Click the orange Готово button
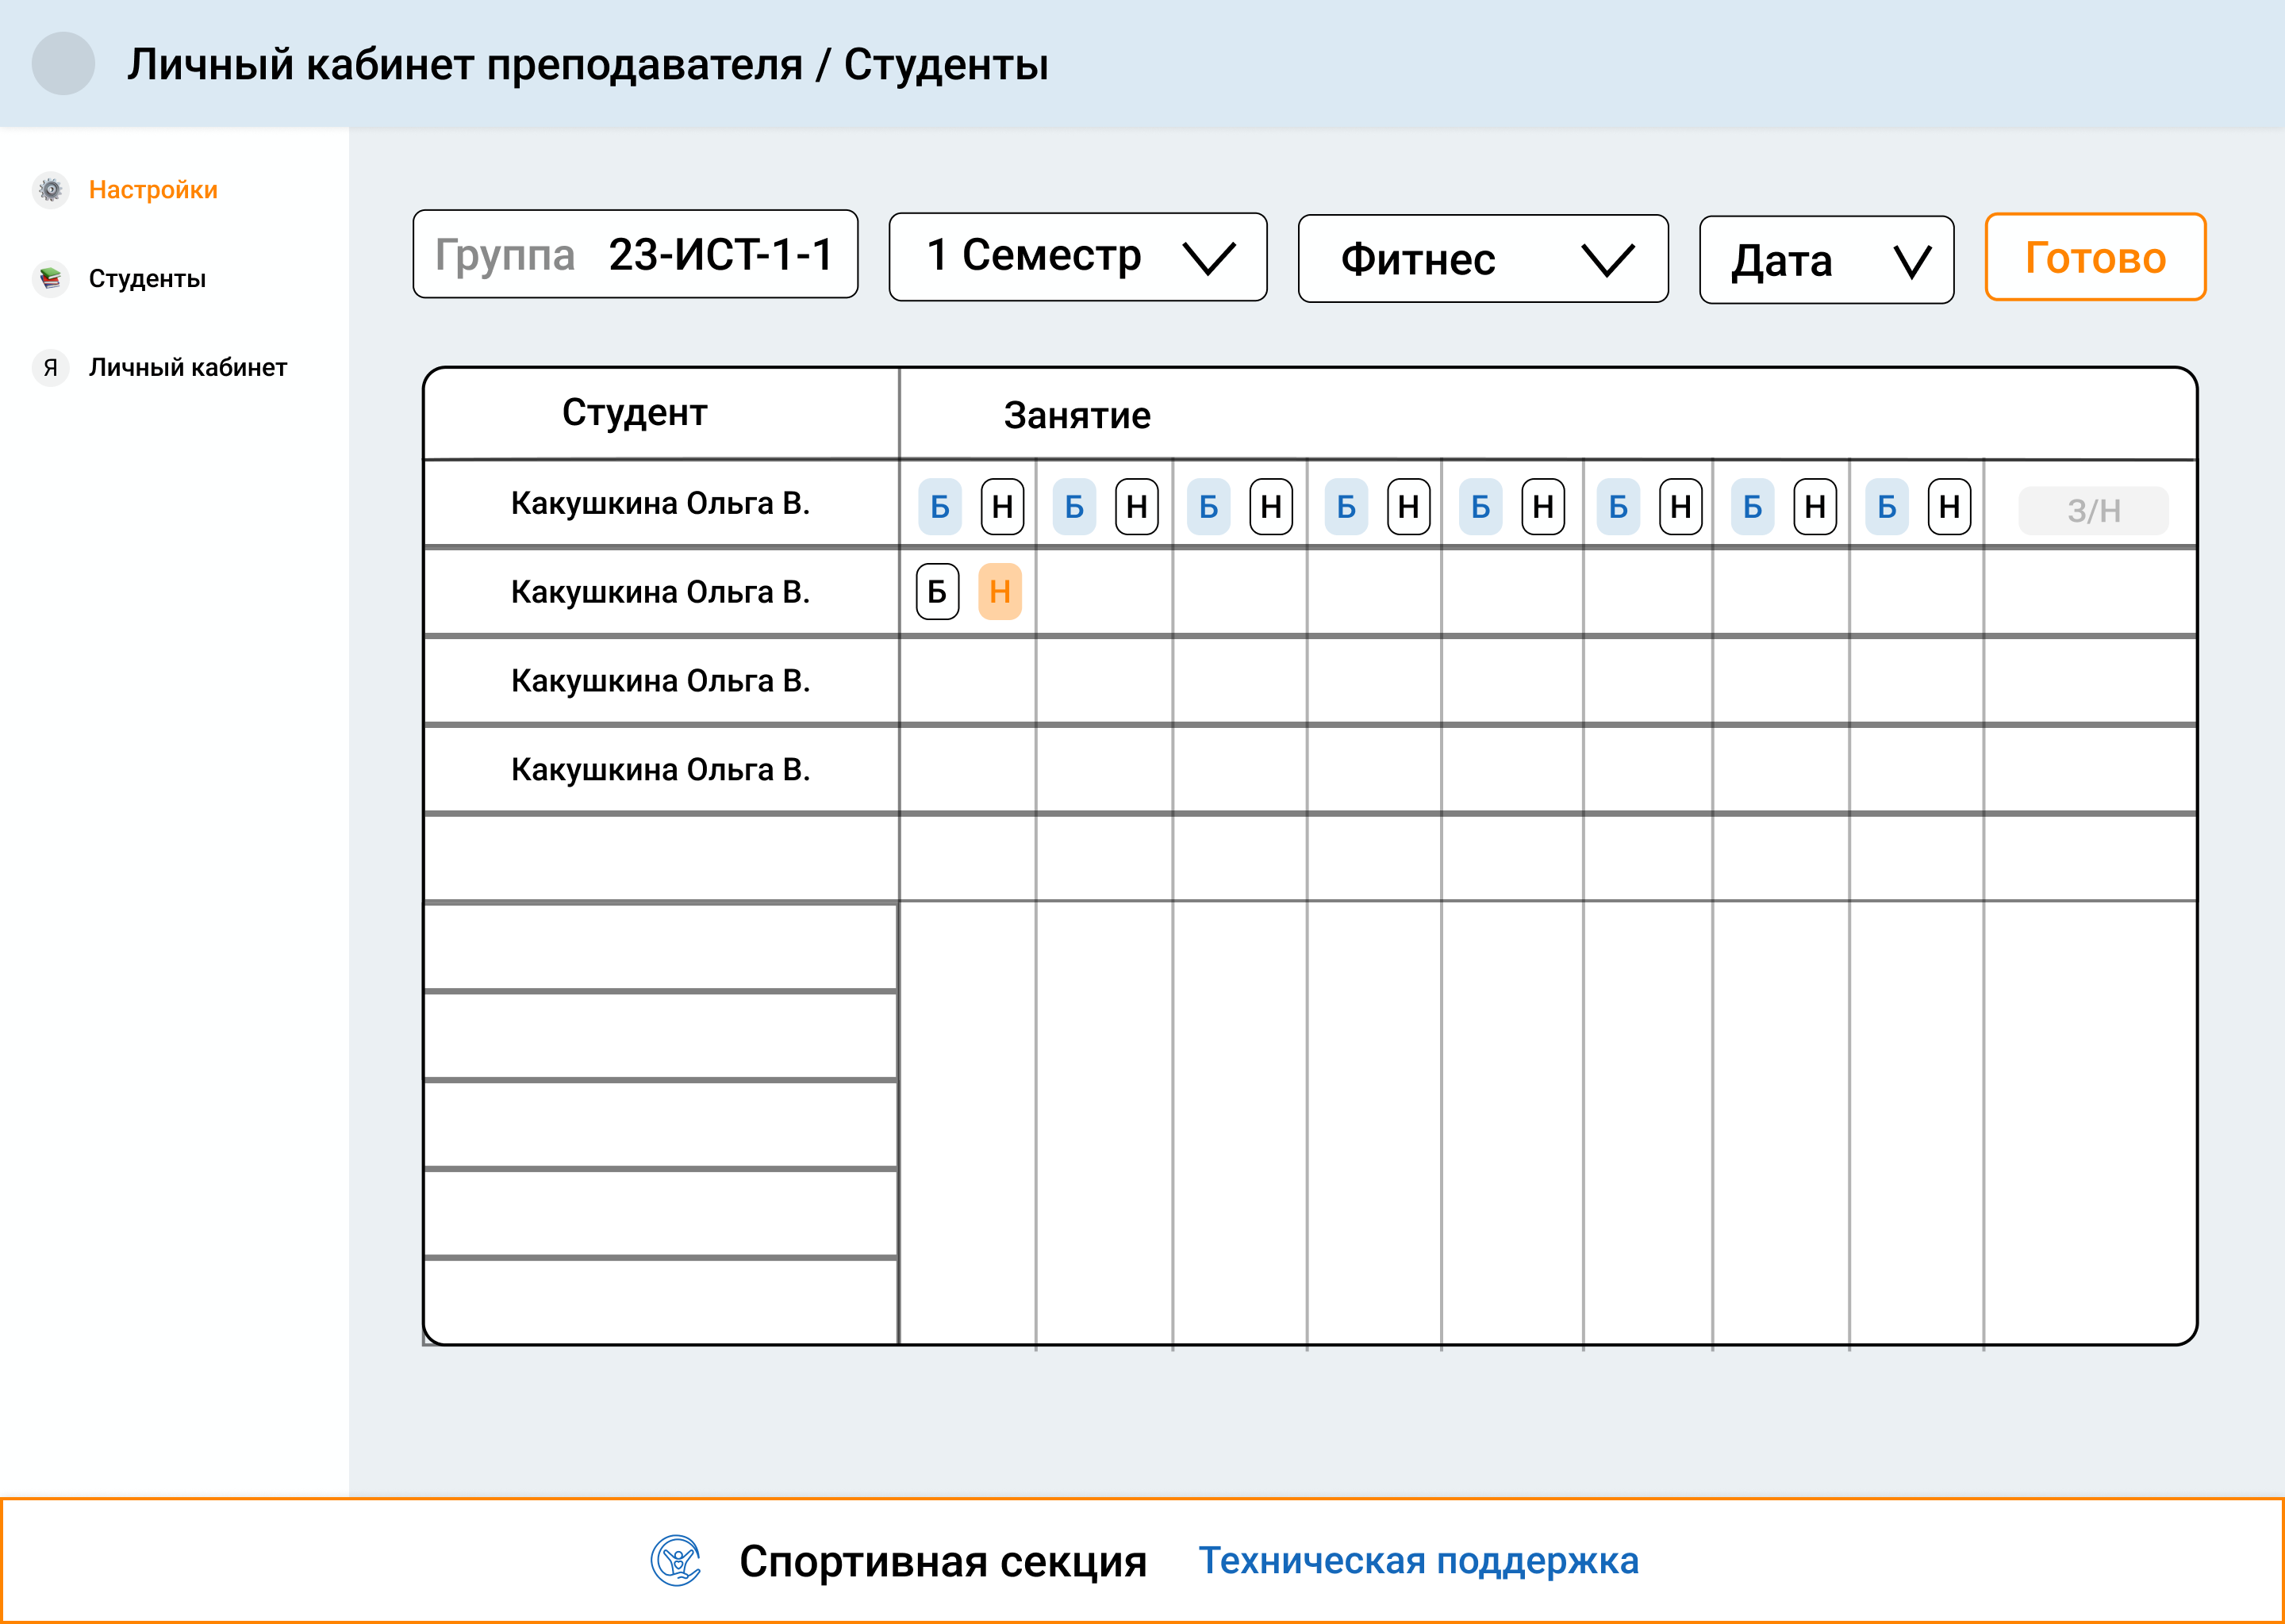 (x=2095, y=257)
